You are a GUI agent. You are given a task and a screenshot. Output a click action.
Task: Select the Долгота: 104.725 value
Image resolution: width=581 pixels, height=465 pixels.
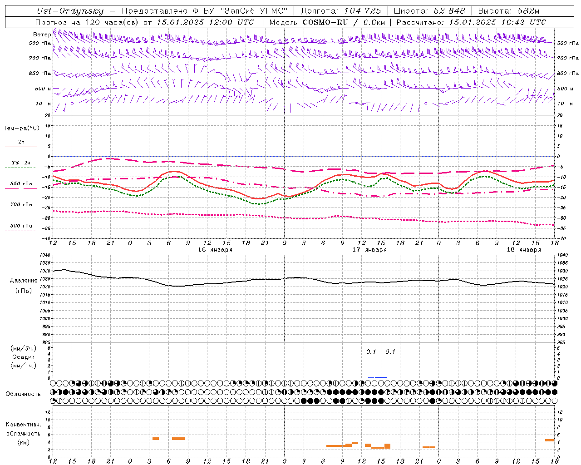(341, 11)
